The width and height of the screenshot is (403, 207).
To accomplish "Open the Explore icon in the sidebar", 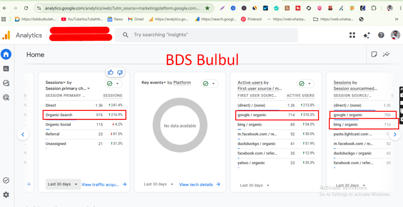I will (x=6, y=83).
